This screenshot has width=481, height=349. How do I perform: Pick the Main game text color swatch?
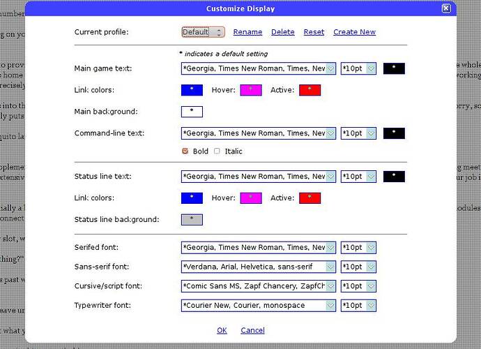(x=394, y=68)
